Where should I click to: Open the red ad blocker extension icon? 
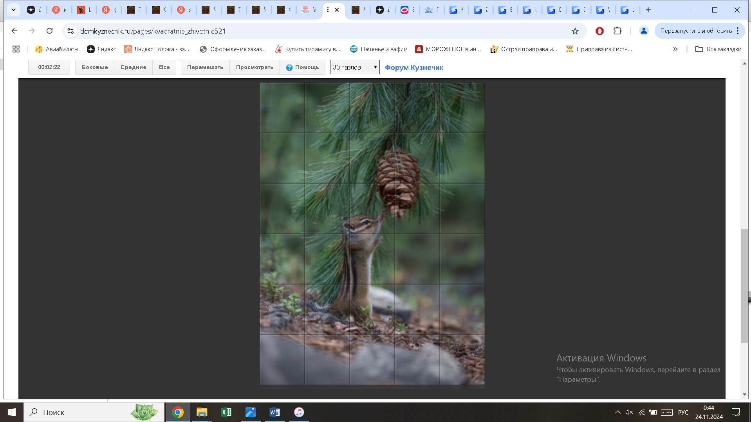[599, 31]
